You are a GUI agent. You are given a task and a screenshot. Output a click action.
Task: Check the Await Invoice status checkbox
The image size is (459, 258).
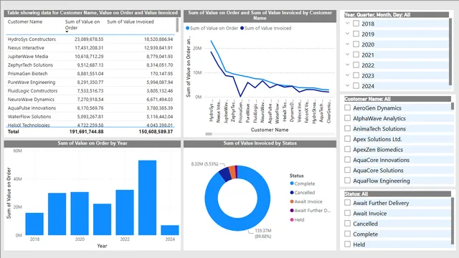coord(347,213)
